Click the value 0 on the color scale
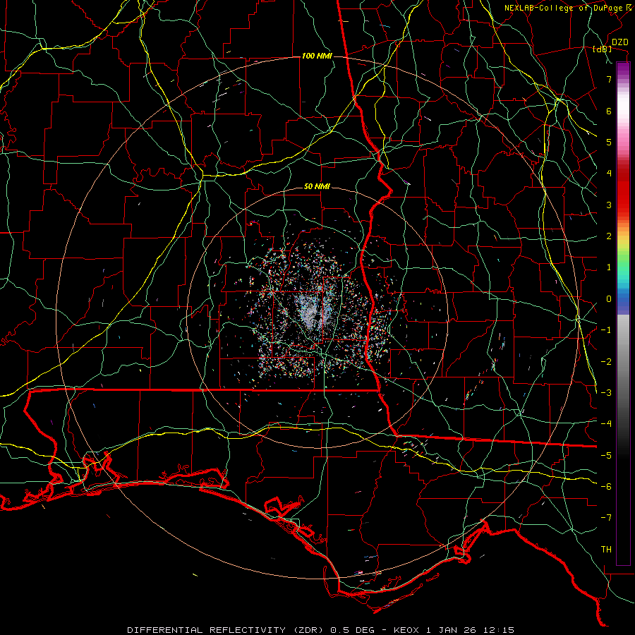This screenshot has width=635, height=635. [x=609, y=299]
